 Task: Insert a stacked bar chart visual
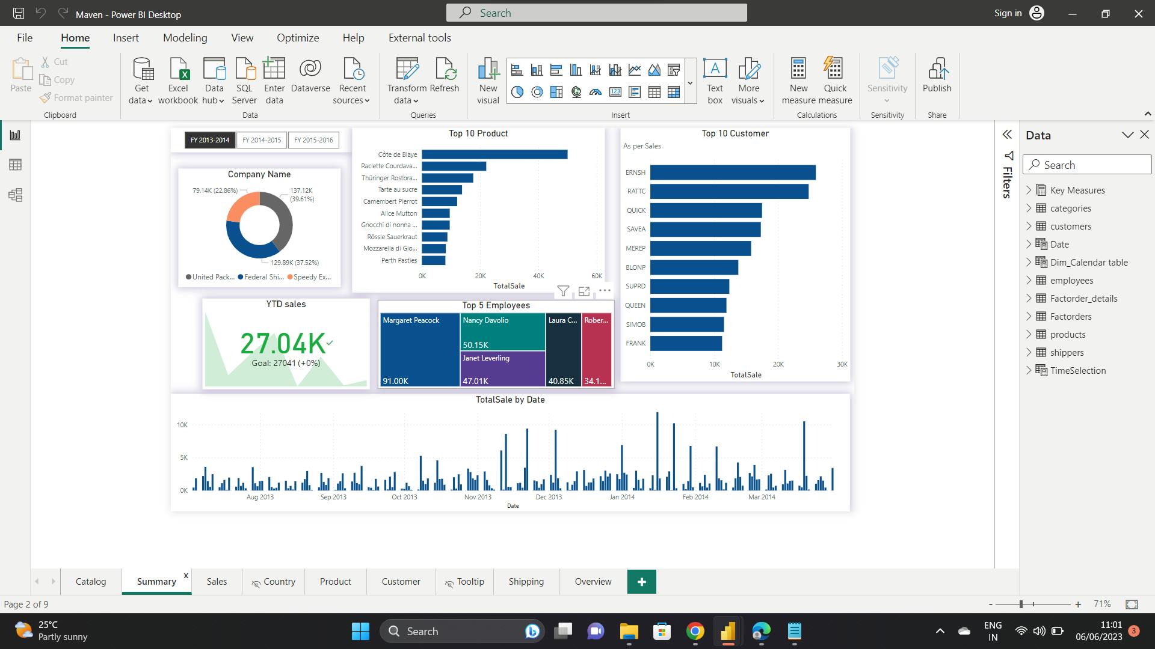[517, 70]
